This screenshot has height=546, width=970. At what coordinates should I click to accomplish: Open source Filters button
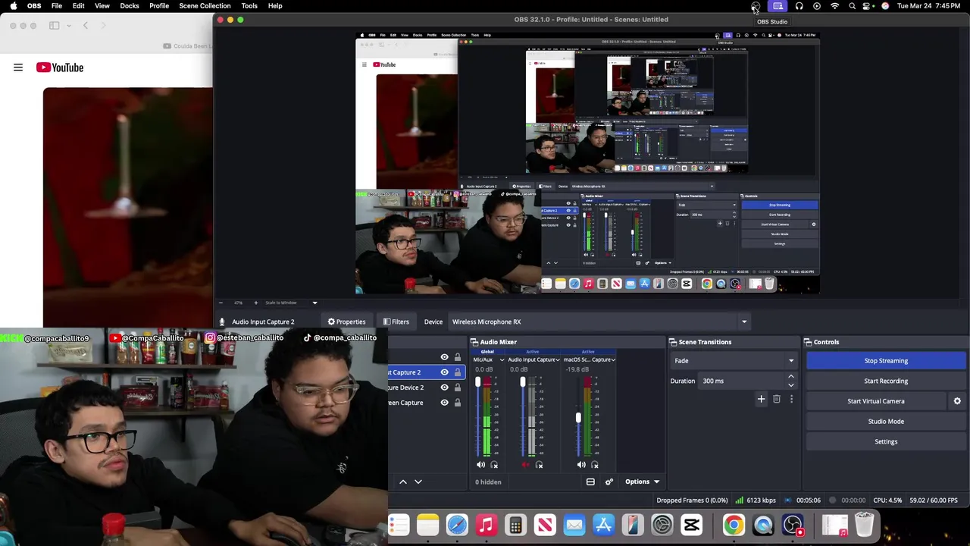coord(396,322)
